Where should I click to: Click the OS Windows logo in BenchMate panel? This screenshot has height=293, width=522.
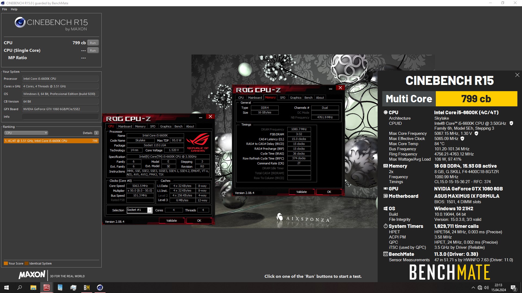[386, 208]
